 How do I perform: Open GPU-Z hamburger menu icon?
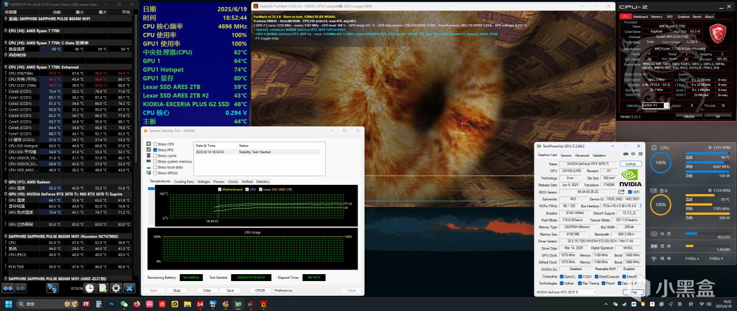[x=640, y=154]
